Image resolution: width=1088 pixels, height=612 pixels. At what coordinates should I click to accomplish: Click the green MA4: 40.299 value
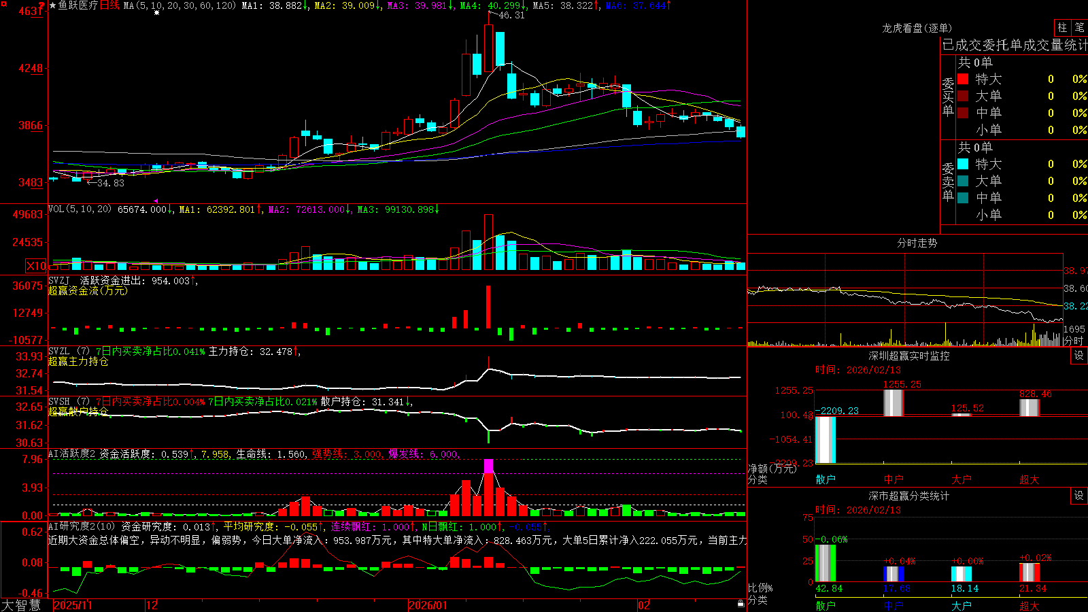pos(490,5)
